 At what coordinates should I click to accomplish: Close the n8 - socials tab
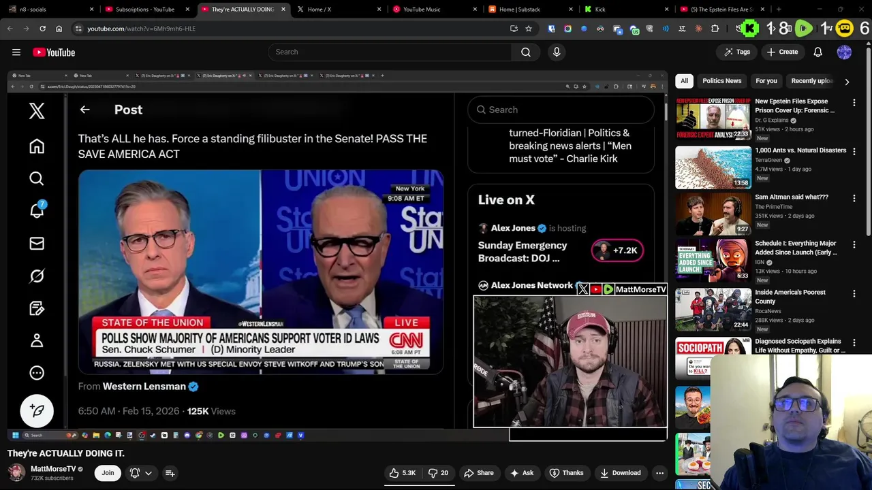coord(92,9)
